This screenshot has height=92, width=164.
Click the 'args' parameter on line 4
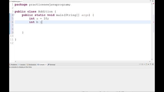85,15
